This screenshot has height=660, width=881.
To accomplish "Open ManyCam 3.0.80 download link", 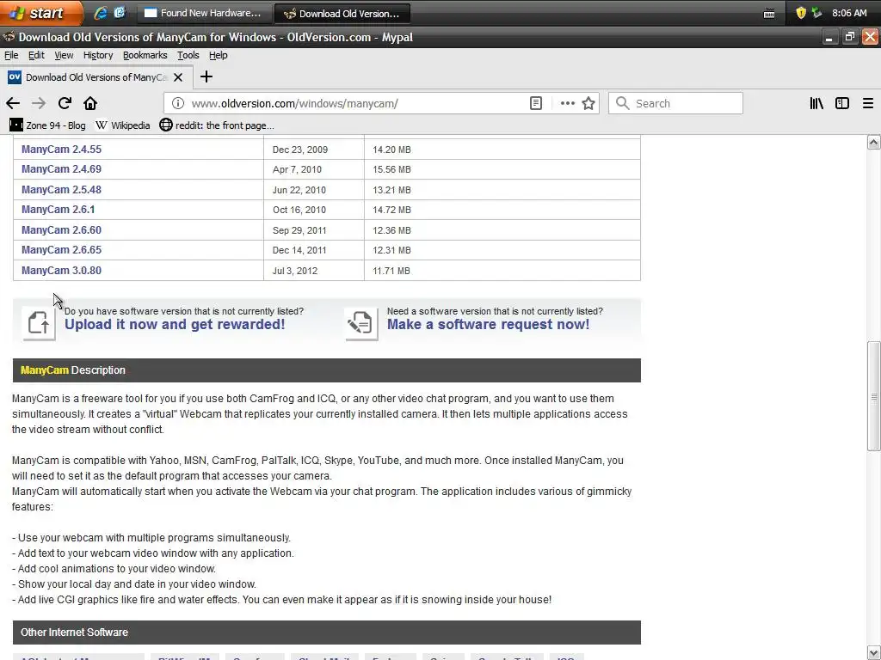I will [61, 271].
